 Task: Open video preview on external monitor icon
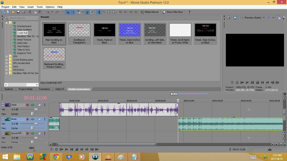[x=235, y=18]
